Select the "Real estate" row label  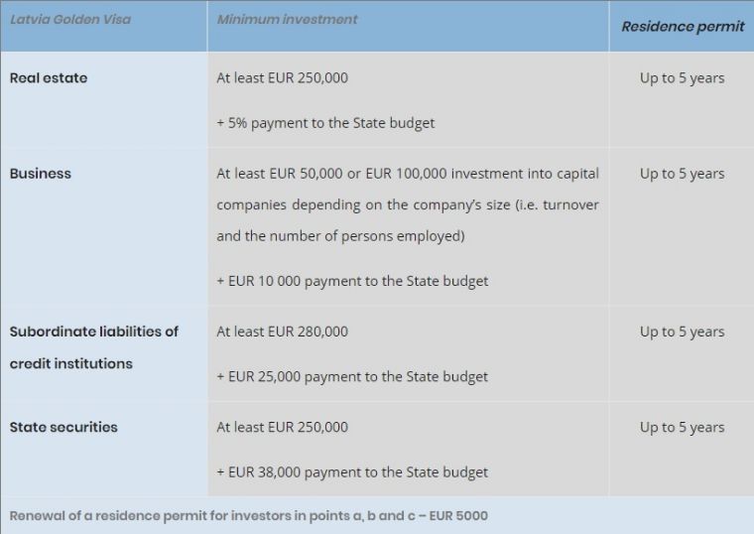tap(49, 77)
